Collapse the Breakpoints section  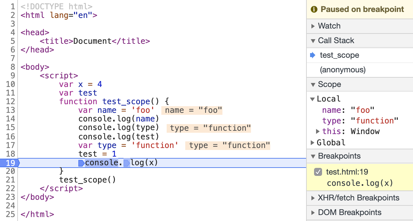click(x=313, y=156)
